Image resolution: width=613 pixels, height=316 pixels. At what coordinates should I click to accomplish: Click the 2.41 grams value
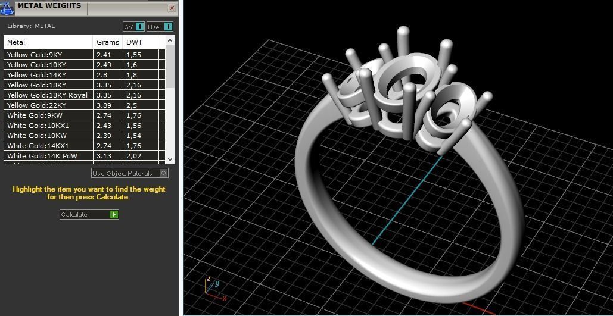pos(104,55)
